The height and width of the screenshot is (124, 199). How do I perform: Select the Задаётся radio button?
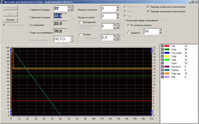pos(128,33)
